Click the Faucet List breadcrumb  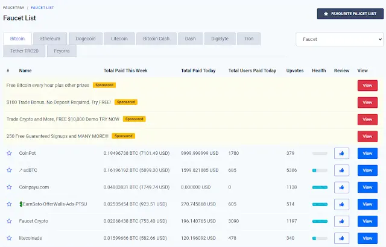[42, 8]
